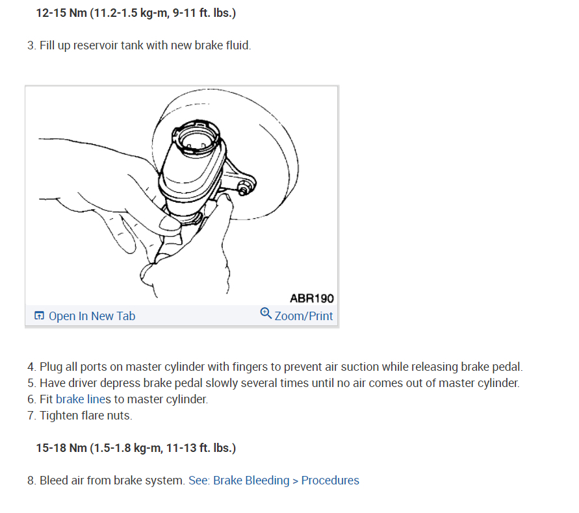Follow the brake lines hyperlink
This screenshot has width=579, height=513.
tap(83, 399)
